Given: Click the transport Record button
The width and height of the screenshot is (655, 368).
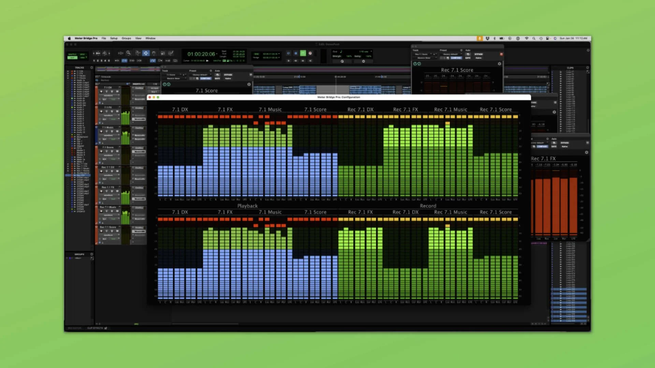Looking at the screenshot, I should pyautogui.click(x=310, y=53).
